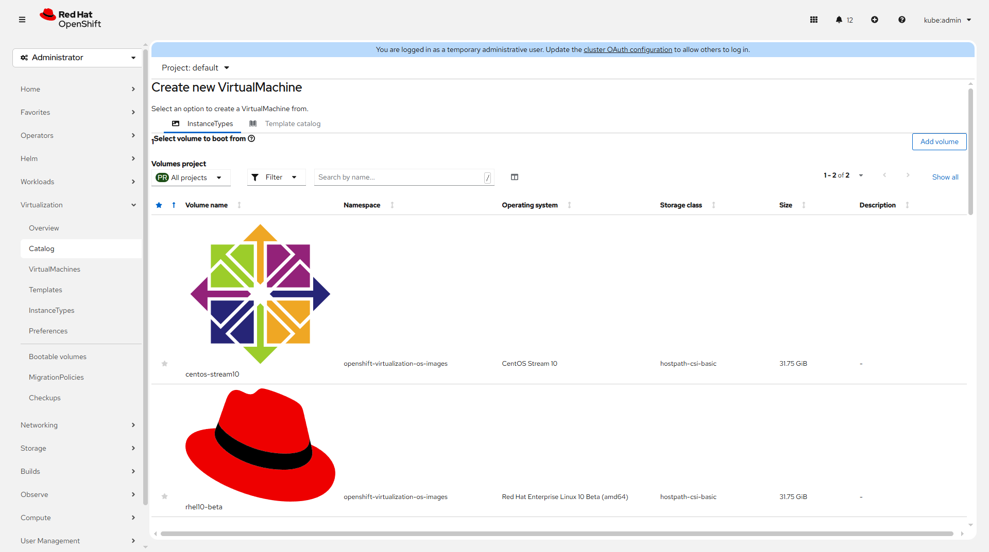
Task: Click the CentOS Stream 10 operating system cell
Action: [530, 364]
